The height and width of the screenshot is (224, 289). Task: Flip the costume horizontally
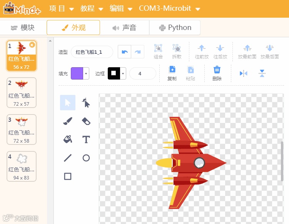[244, 73]
